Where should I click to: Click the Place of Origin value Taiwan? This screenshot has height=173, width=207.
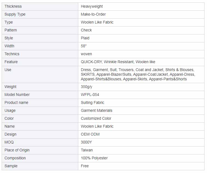(x=87, y=150)
